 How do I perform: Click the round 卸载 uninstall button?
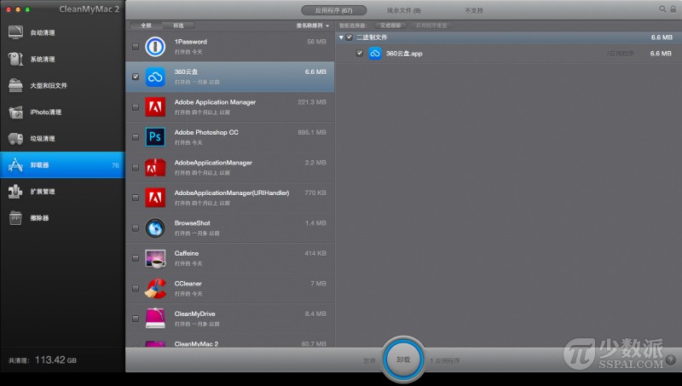tap(403, 360)
